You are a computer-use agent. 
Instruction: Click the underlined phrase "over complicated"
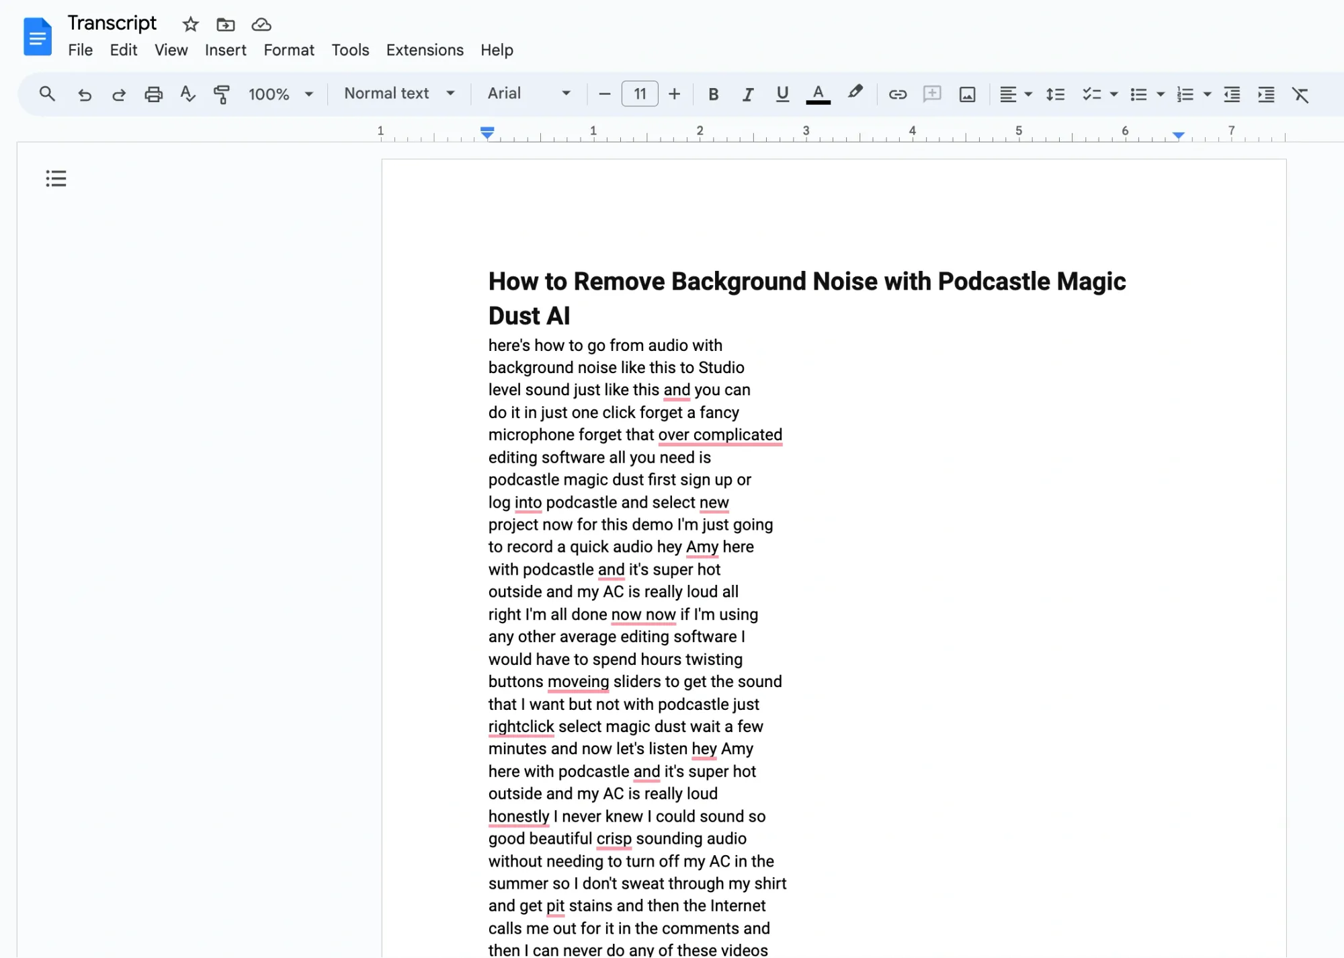pyautogui.click(x=720, y=435)
